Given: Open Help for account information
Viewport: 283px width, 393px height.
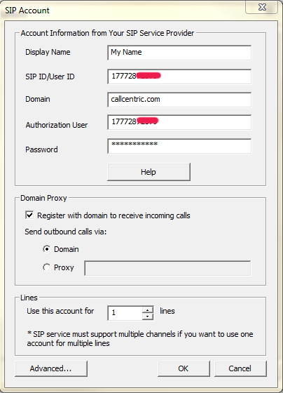Looking at the screenshot, I should coord(149,172).
